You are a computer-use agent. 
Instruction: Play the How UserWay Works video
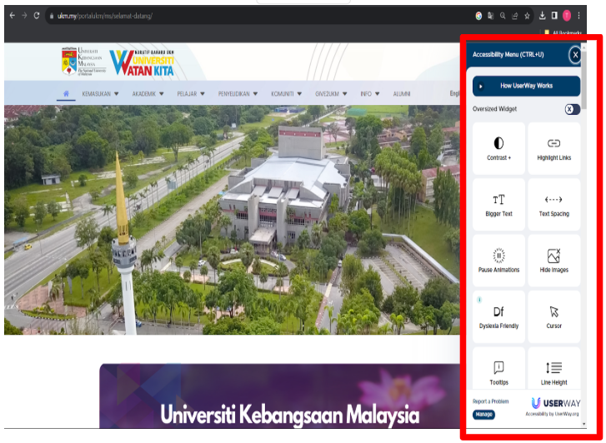526,86
